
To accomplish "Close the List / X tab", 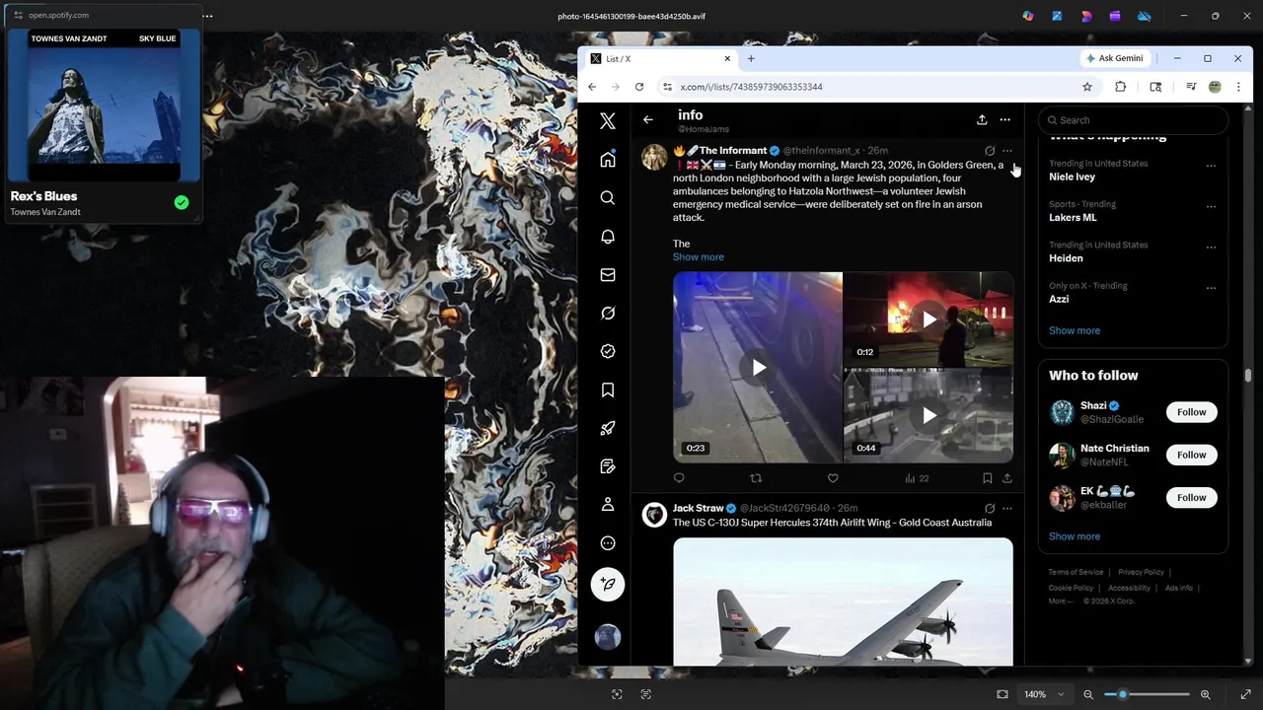I will click(x=727, y=59).
